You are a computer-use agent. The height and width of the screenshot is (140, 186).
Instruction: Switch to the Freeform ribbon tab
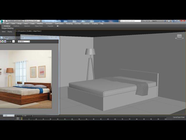(x=16, y=26)
